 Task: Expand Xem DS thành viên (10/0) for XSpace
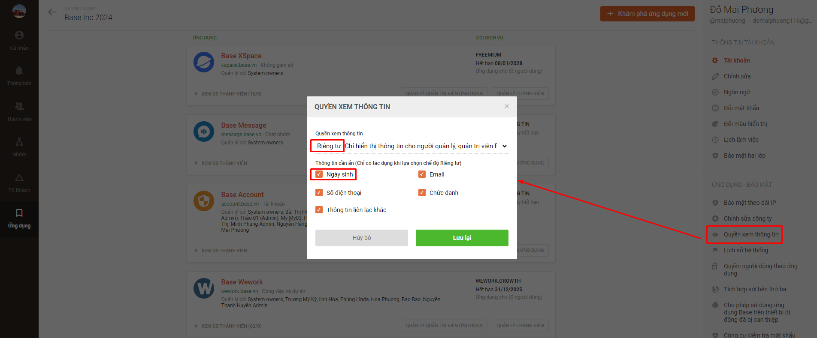tap(228, 94)
